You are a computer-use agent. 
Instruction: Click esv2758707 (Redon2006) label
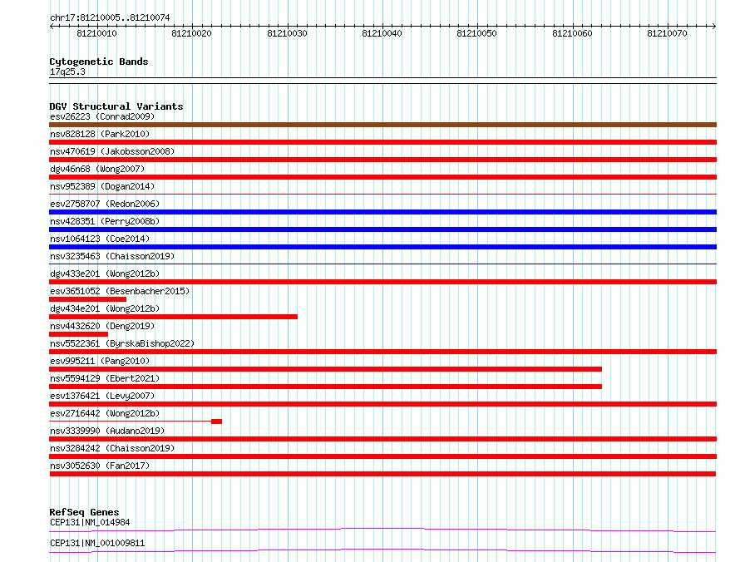105,204
